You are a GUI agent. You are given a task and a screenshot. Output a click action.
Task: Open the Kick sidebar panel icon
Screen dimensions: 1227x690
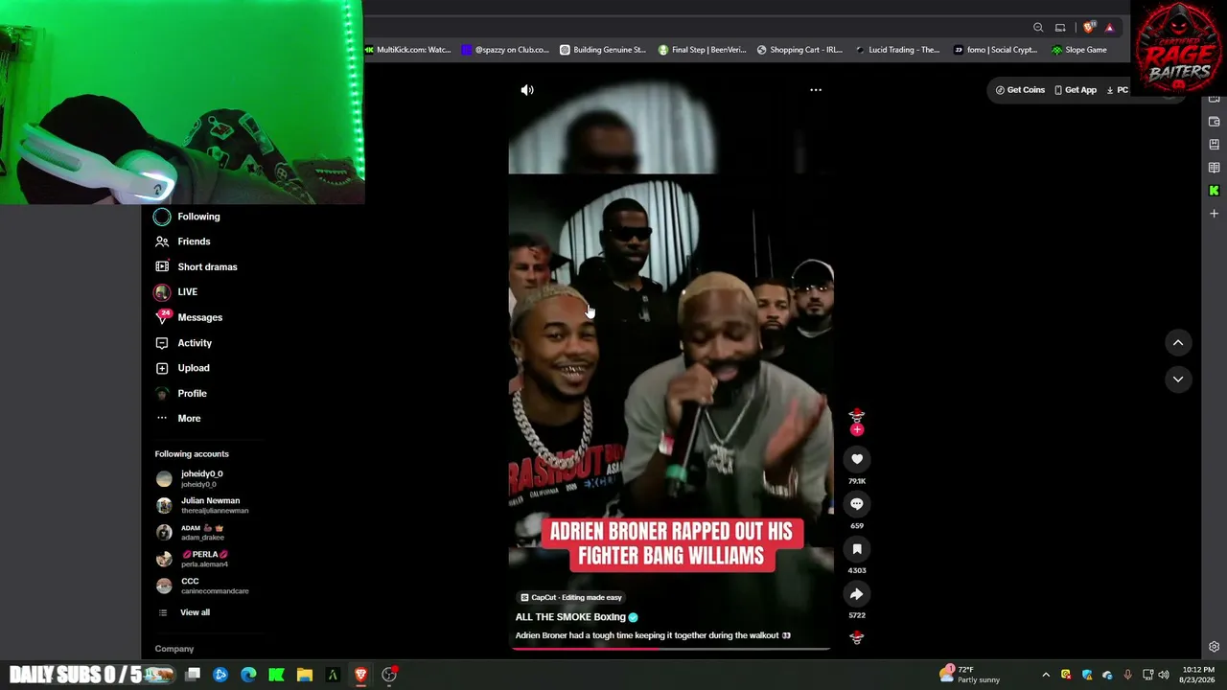(1214, 191)
